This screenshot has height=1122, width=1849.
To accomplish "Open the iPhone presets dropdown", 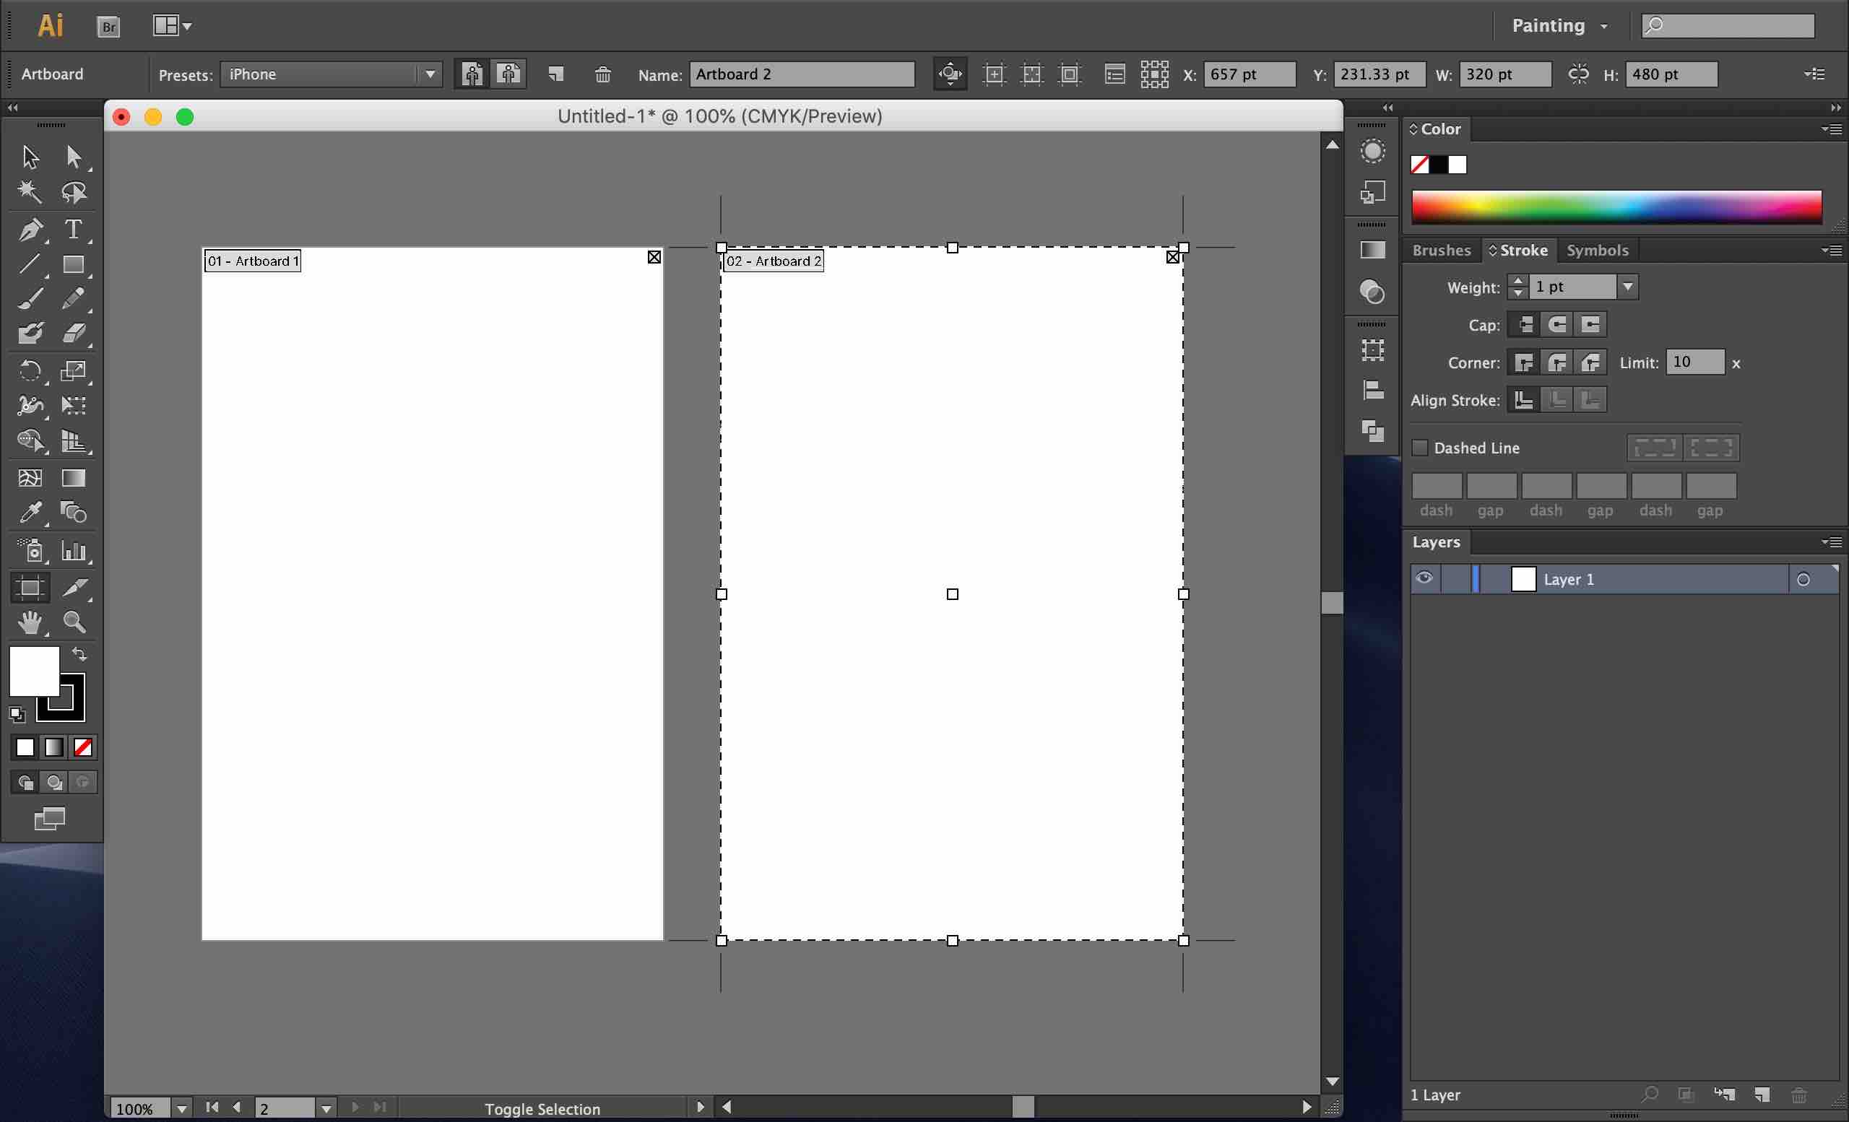I will click(x=430, y=74).
